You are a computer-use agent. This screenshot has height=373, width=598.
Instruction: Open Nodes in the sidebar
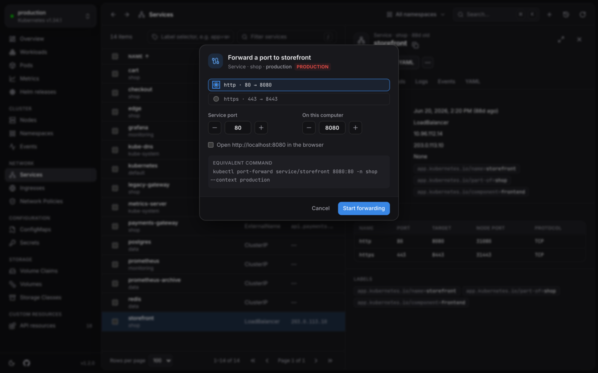pos(51,120)
